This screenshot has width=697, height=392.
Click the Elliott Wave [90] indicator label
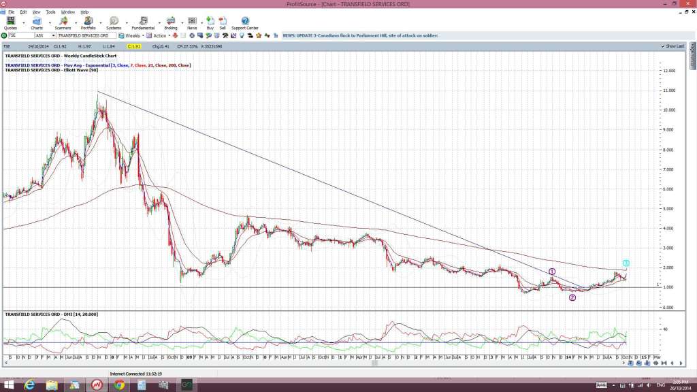(x=52, y=70)
